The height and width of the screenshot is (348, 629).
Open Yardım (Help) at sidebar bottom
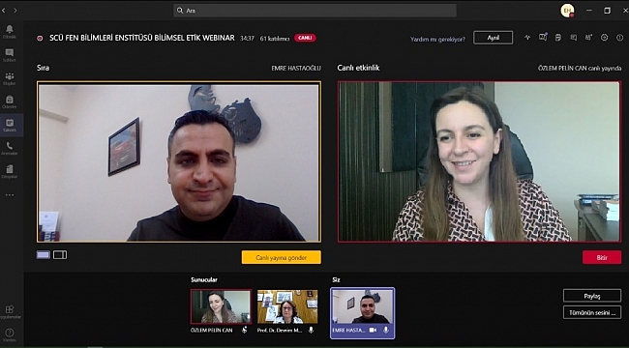click(10, 335)
